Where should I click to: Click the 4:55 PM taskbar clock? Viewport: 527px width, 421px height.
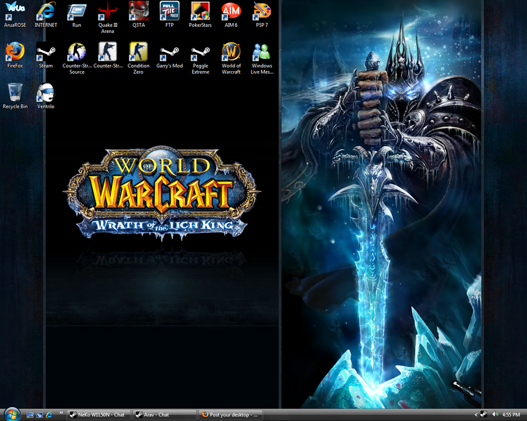pyautogui.click(x=511, y=415)
